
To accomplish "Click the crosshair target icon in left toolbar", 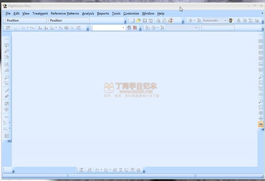I will [x=7, y=109].
